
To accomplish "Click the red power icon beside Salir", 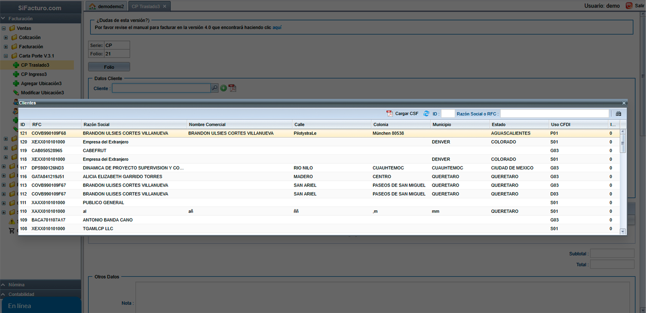I will 629,6.
